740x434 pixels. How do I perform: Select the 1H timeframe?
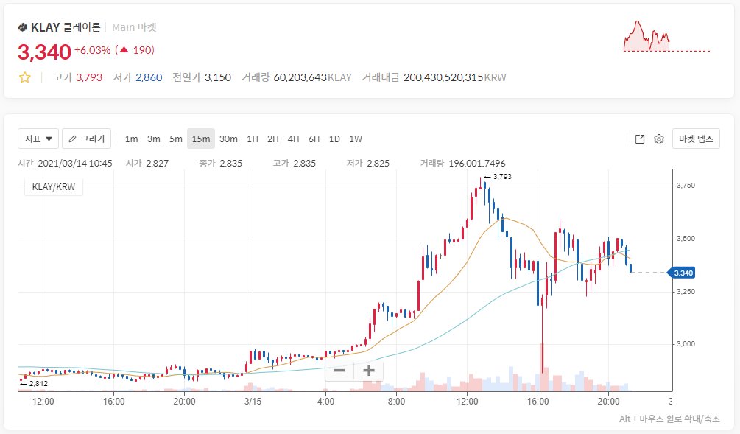tap(253, 139)
